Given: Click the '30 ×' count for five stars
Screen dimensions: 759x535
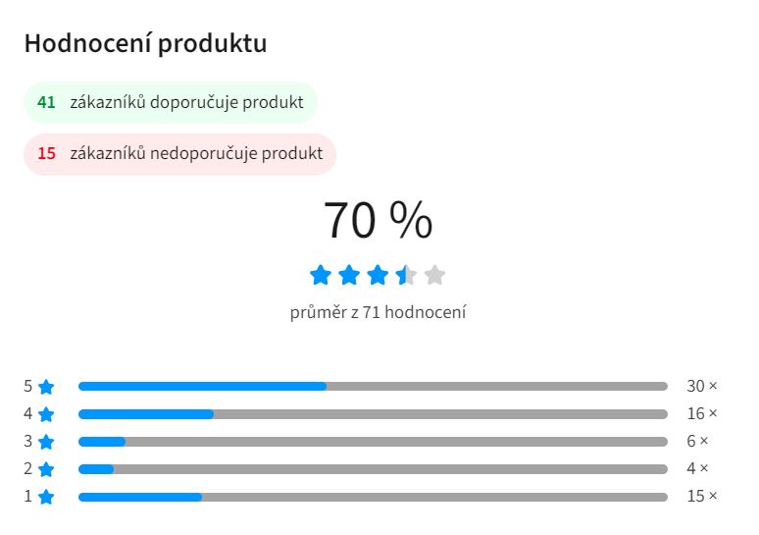Looking at the screenshot, I should click(702, 387).
